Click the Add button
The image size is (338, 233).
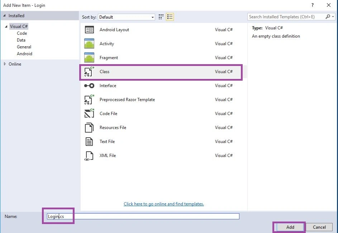click(290, 227)
